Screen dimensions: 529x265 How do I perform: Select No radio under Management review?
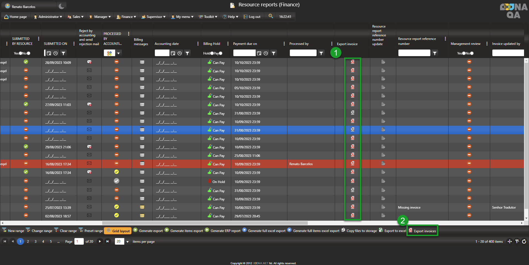tap(472, 53)
